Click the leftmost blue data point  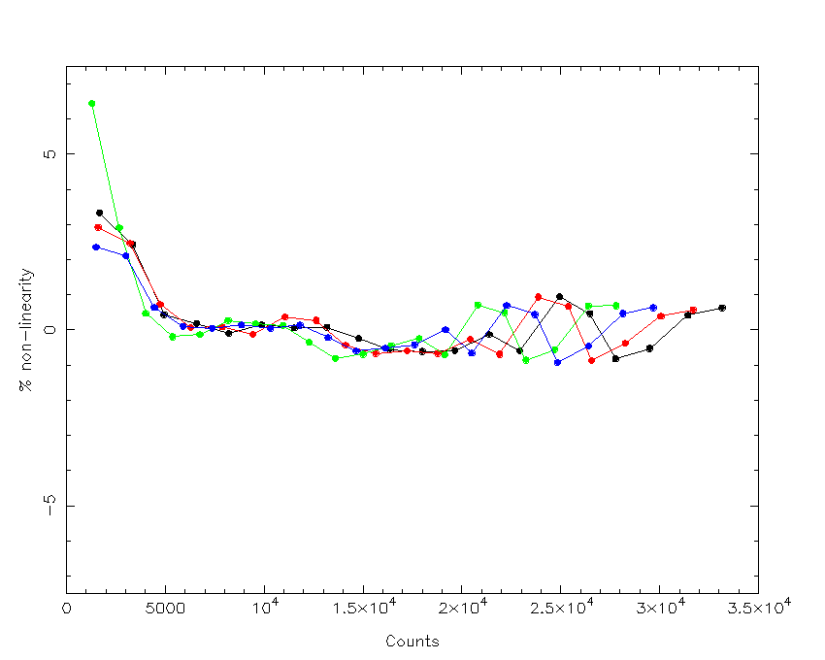click(96, 247)
